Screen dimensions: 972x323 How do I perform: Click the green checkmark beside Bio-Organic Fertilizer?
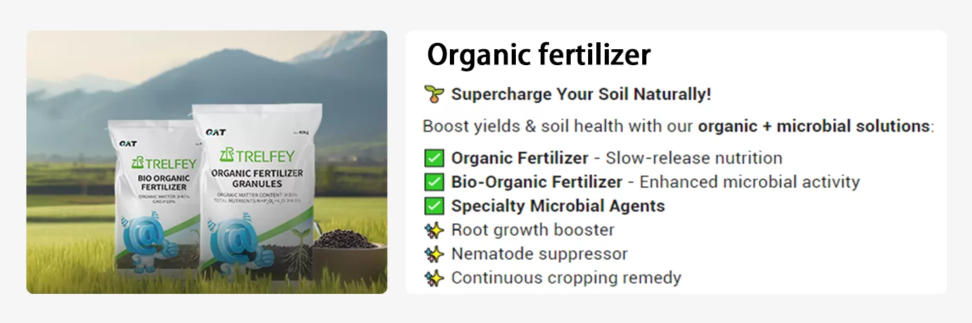tap(434, 182)
